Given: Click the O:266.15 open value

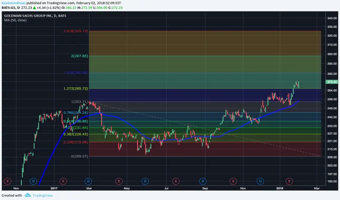Looking at the screenshot, I should pos(69,8).
